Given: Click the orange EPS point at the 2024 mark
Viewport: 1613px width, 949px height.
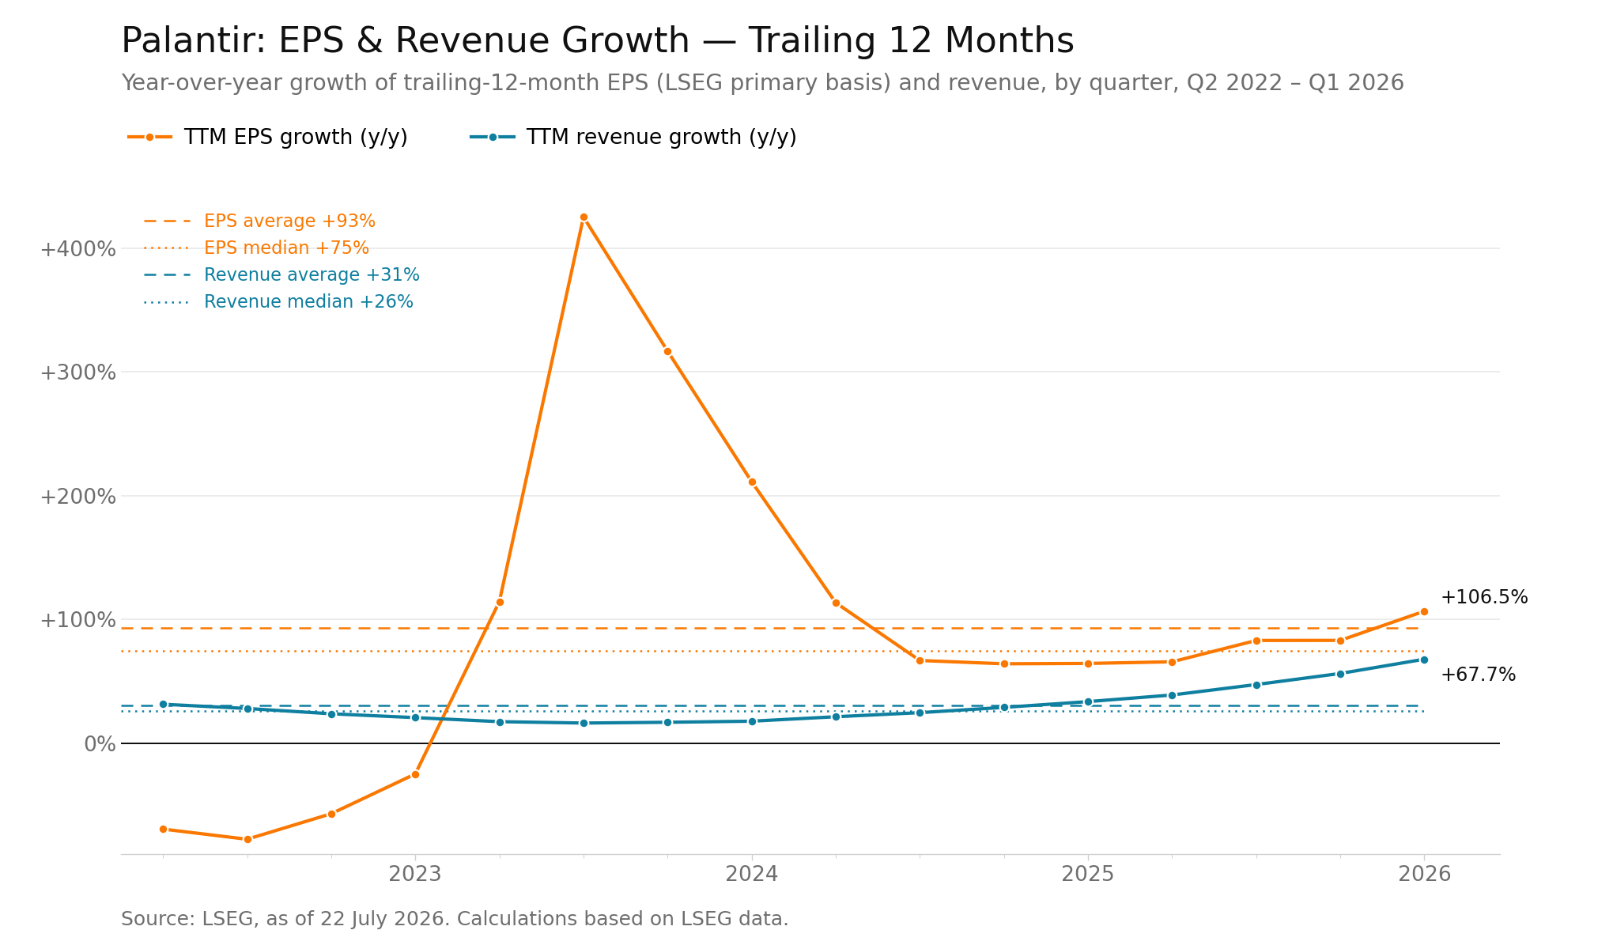Looking at the screenshot, I should click(x=752, y=482).
